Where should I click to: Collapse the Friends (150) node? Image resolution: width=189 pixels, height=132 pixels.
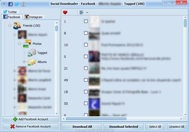point(10,26)
